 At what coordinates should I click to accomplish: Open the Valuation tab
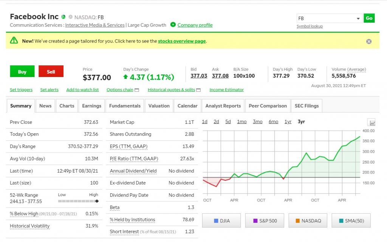coord(159,106)
